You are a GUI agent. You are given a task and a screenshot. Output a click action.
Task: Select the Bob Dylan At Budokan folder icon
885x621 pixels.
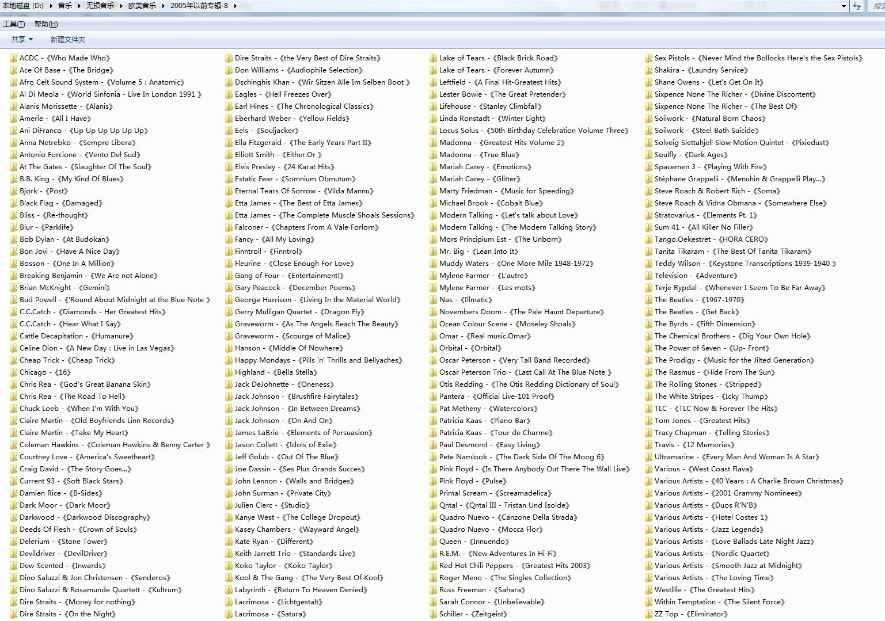(x=13, y=239)
